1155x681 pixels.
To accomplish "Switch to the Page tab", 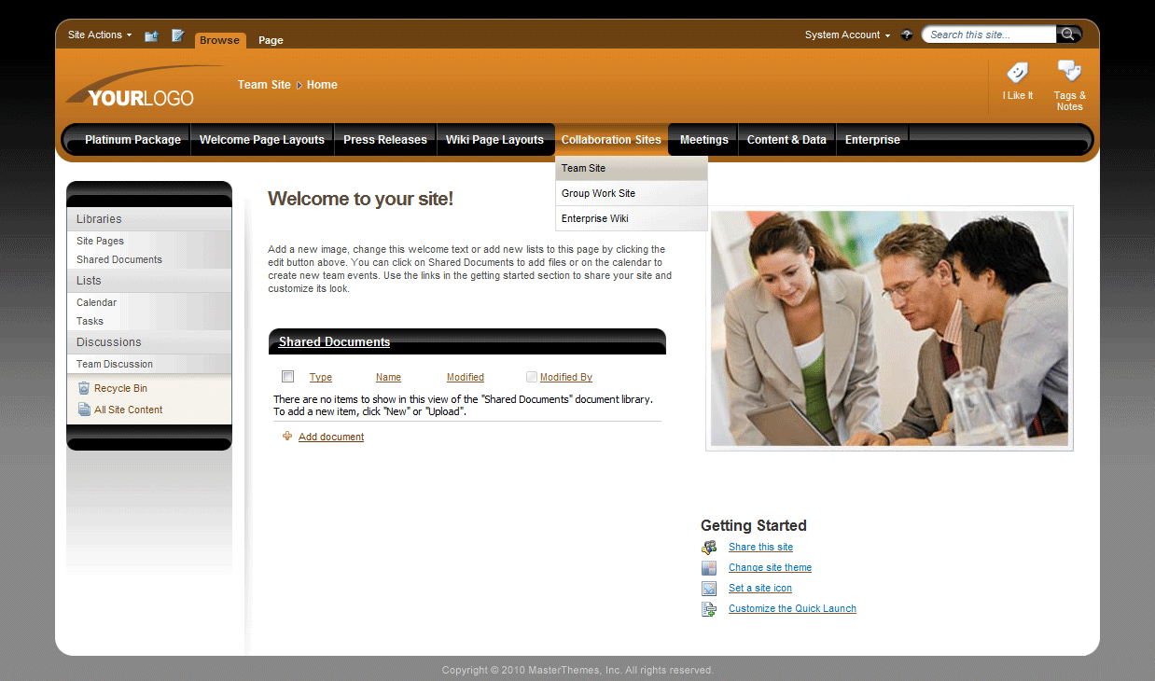I will coord(270,40).
